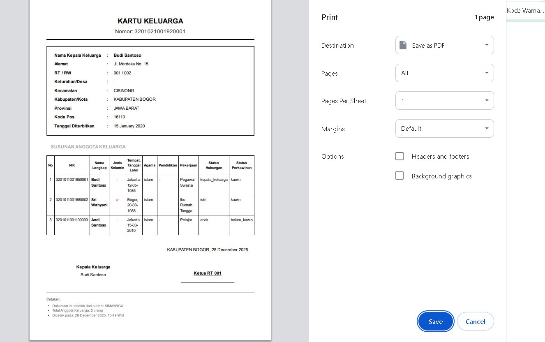
Task: Select NIK 3201011001850001 in the table
Action: tap(72, 180)
